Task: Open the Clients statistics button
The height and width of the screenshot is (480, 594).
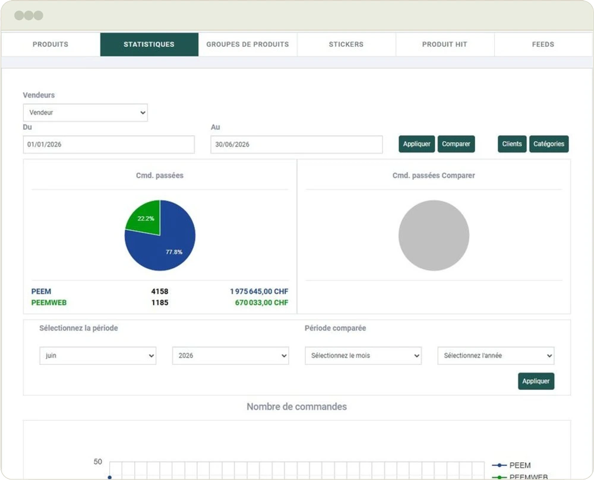Action: coord(512,144)
